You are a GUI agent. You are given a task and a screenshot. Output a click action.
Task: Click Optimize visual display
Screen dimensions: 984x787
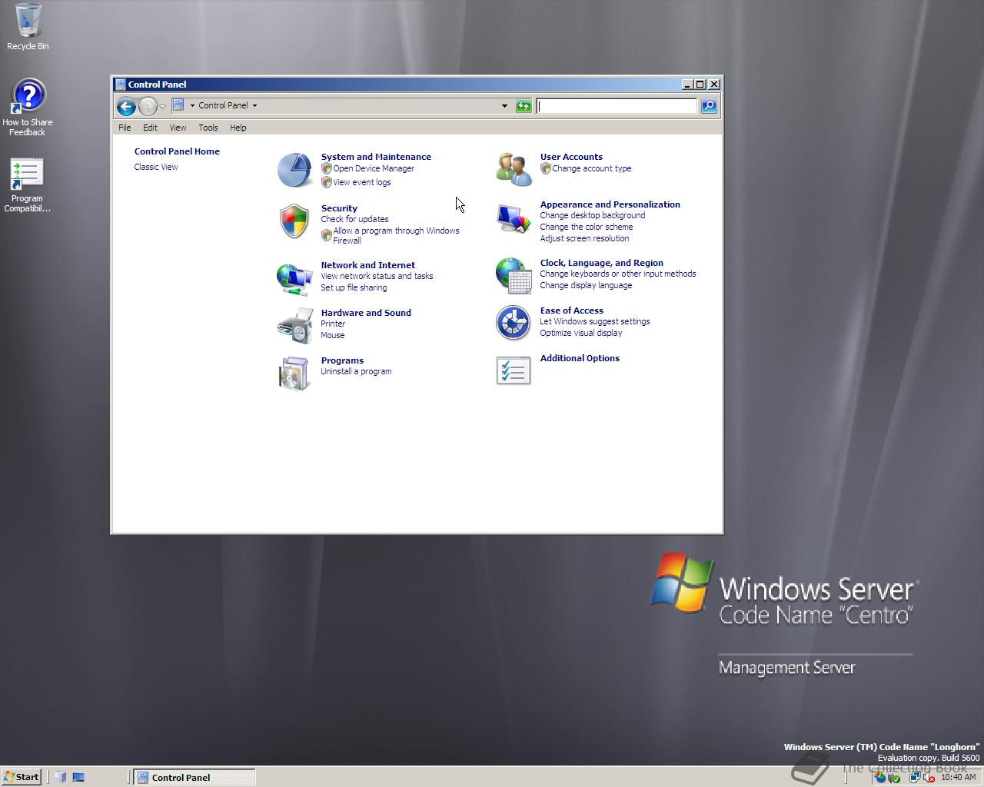pyautogui.click(x=580, y=333)
